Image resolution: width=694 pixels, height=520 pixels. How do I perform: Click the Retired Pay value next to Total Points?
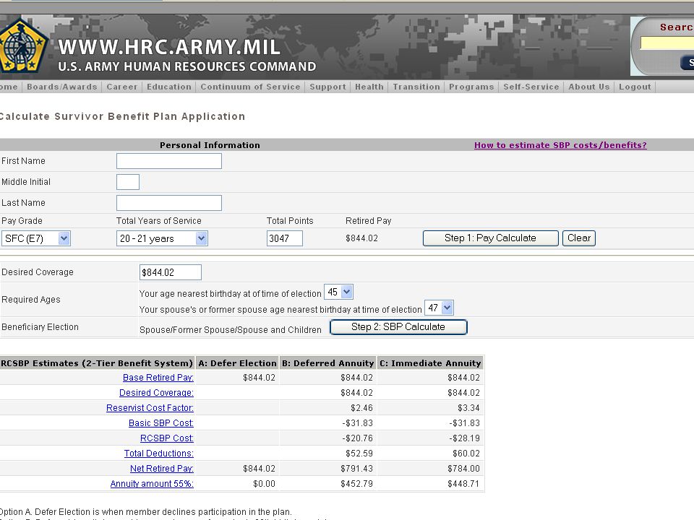tap(361, 238)
